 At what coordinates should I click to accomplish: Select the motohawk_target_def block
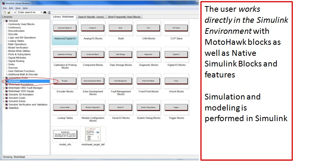[93, 134]
